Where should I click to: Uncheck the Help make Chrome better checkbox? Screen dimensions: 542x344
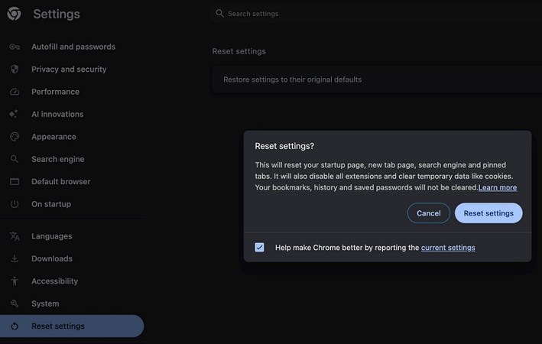pyautogui.click(x=260, y=247)
